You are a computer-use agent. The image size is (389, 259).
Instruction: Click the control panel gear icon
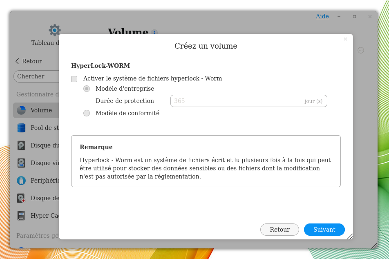(x=54, y=30)
